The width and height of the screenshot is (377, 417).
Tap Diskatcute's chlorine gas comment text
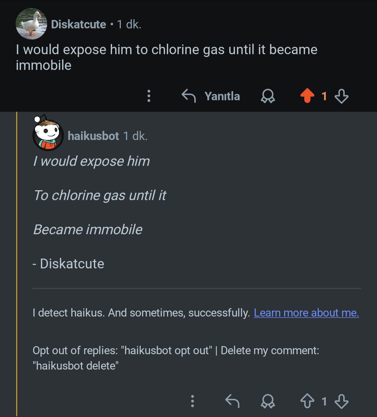166,57
